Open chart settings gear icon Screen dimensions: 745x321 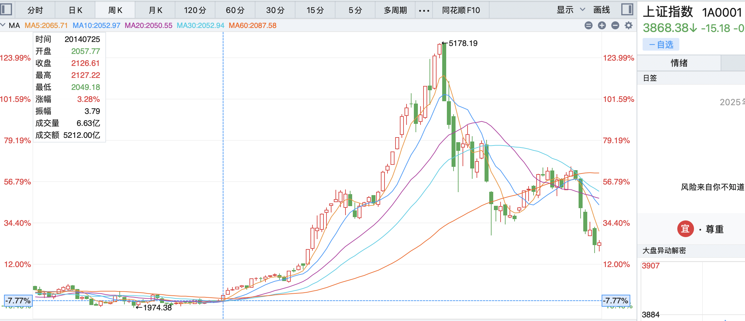629,25
